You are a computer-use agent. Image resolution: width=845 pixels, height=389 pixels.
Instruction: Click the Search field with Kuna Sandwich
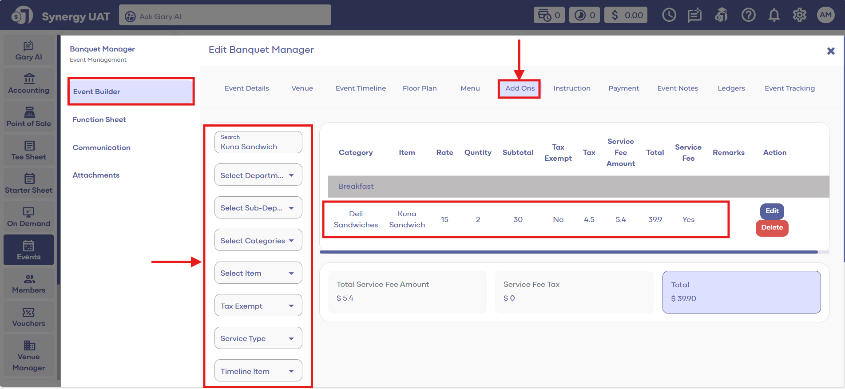tap(258, 143)
